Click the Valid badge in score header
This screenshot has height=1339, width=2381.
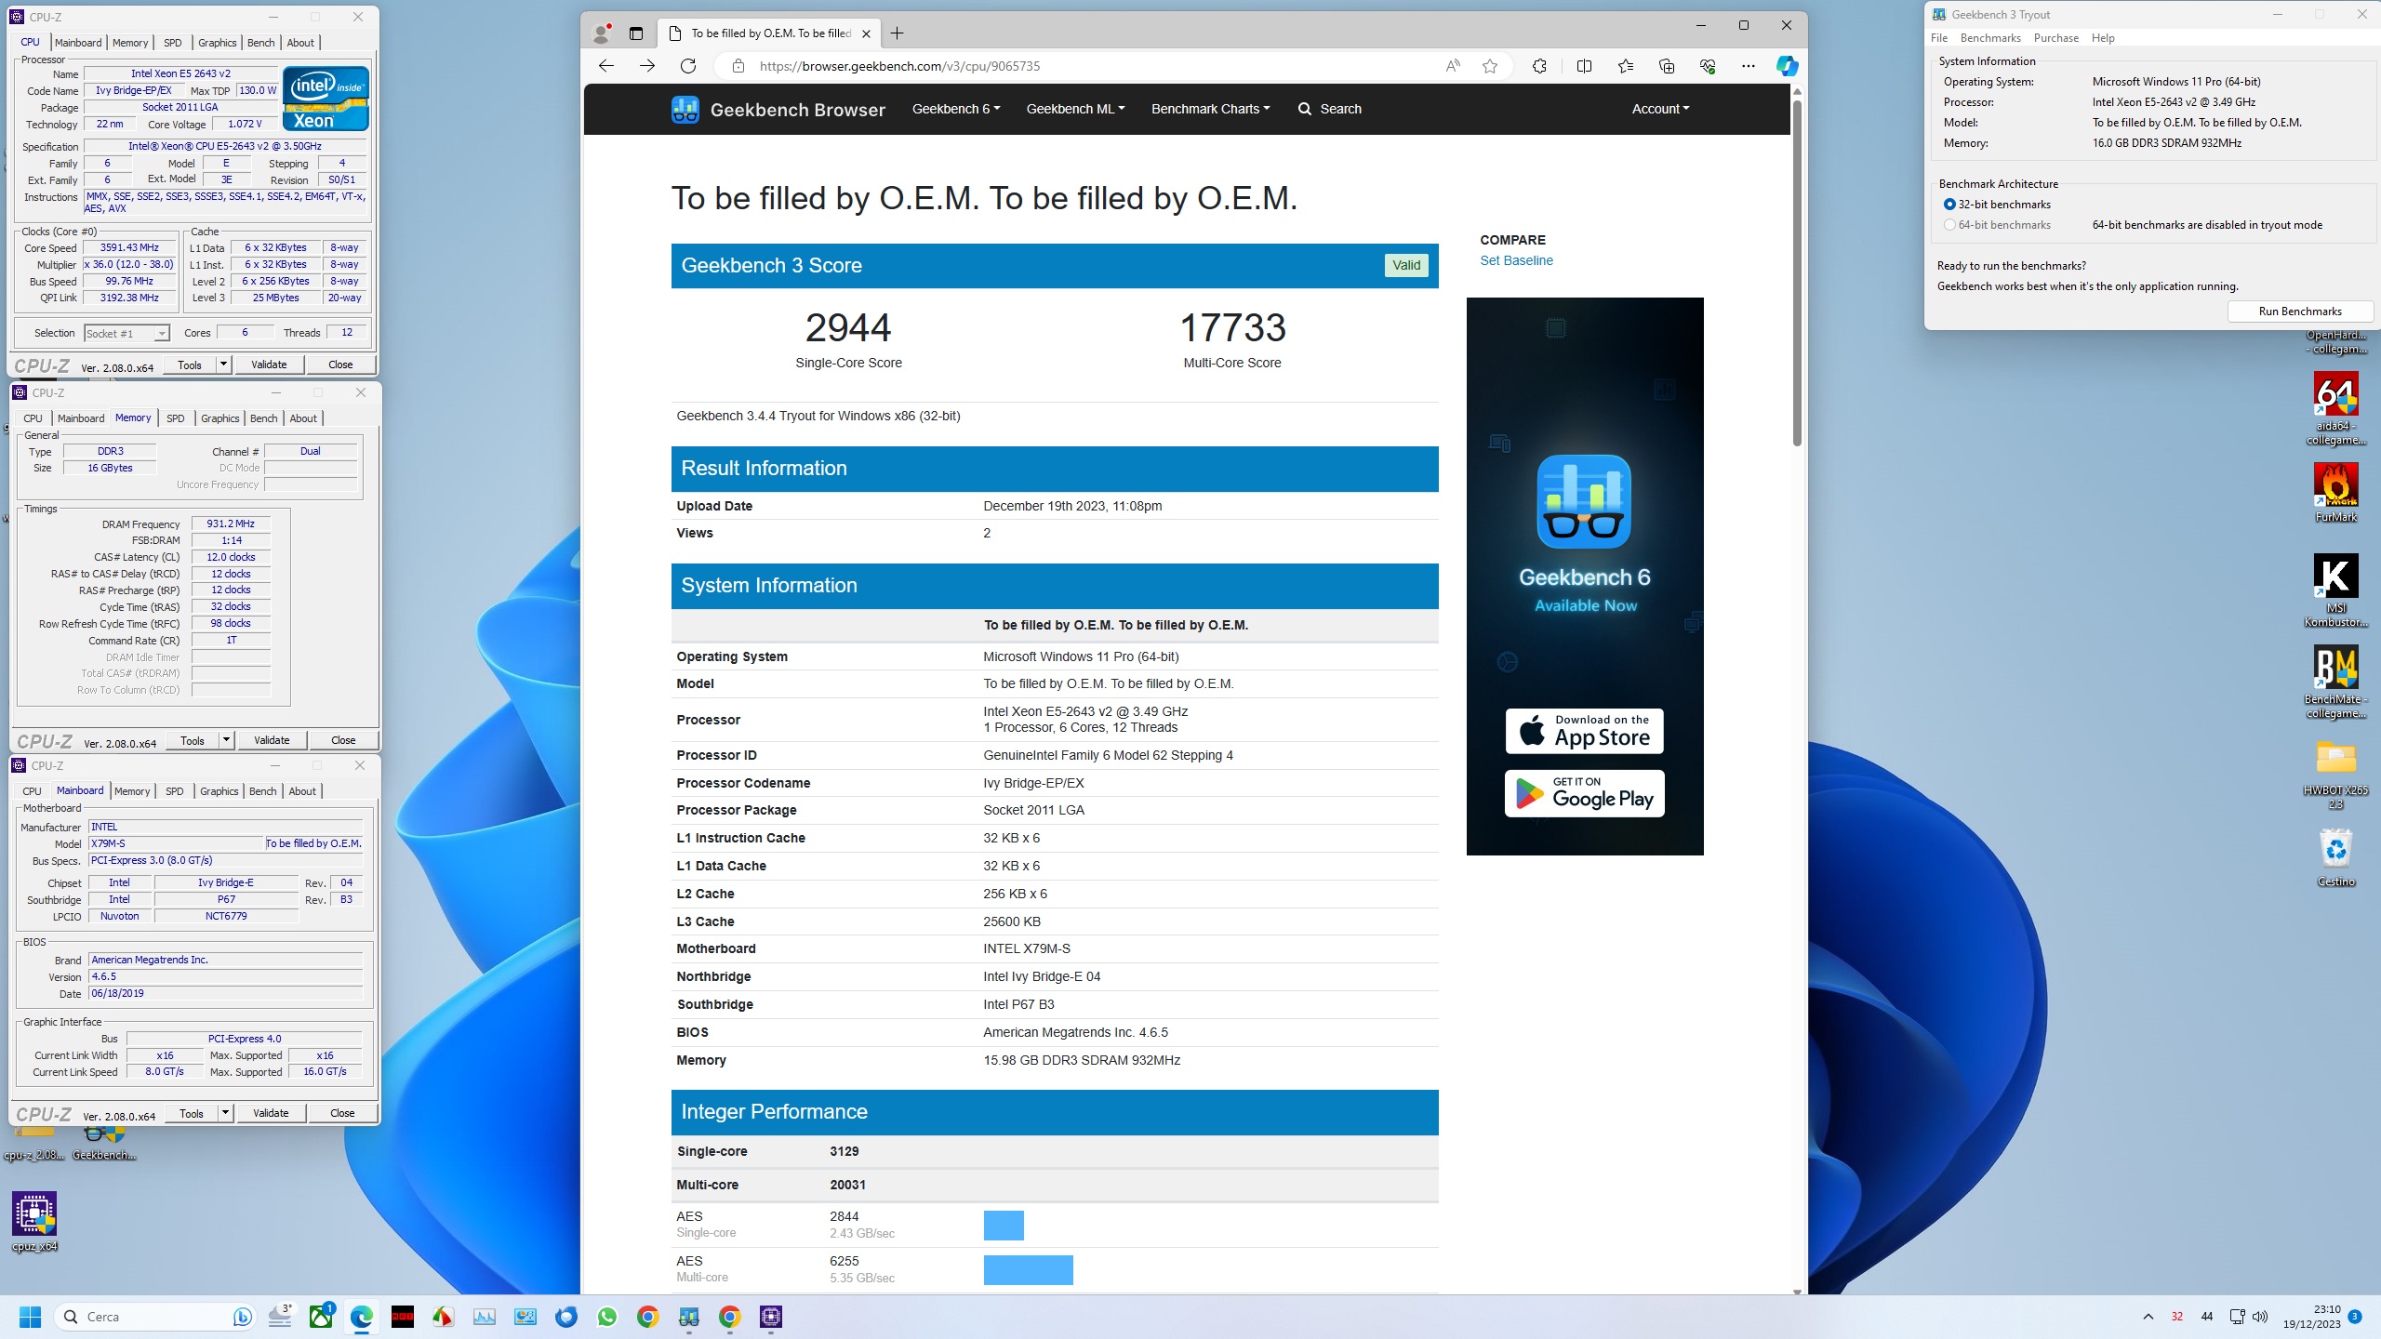[x=1405, y=265]
